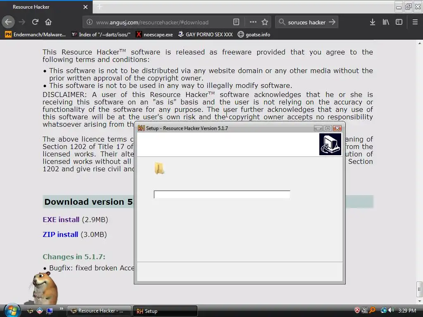Screen dimensions: 423x317
Task: Download the ZIP install link
Action: [x=60, y=234]
